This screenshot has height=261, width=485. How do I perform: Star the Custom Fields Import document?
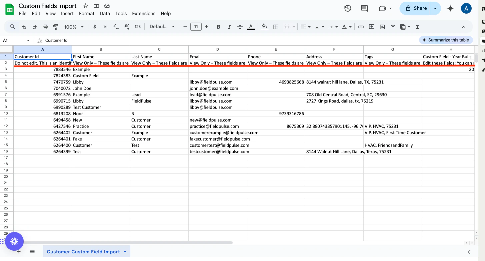[86, 6]
